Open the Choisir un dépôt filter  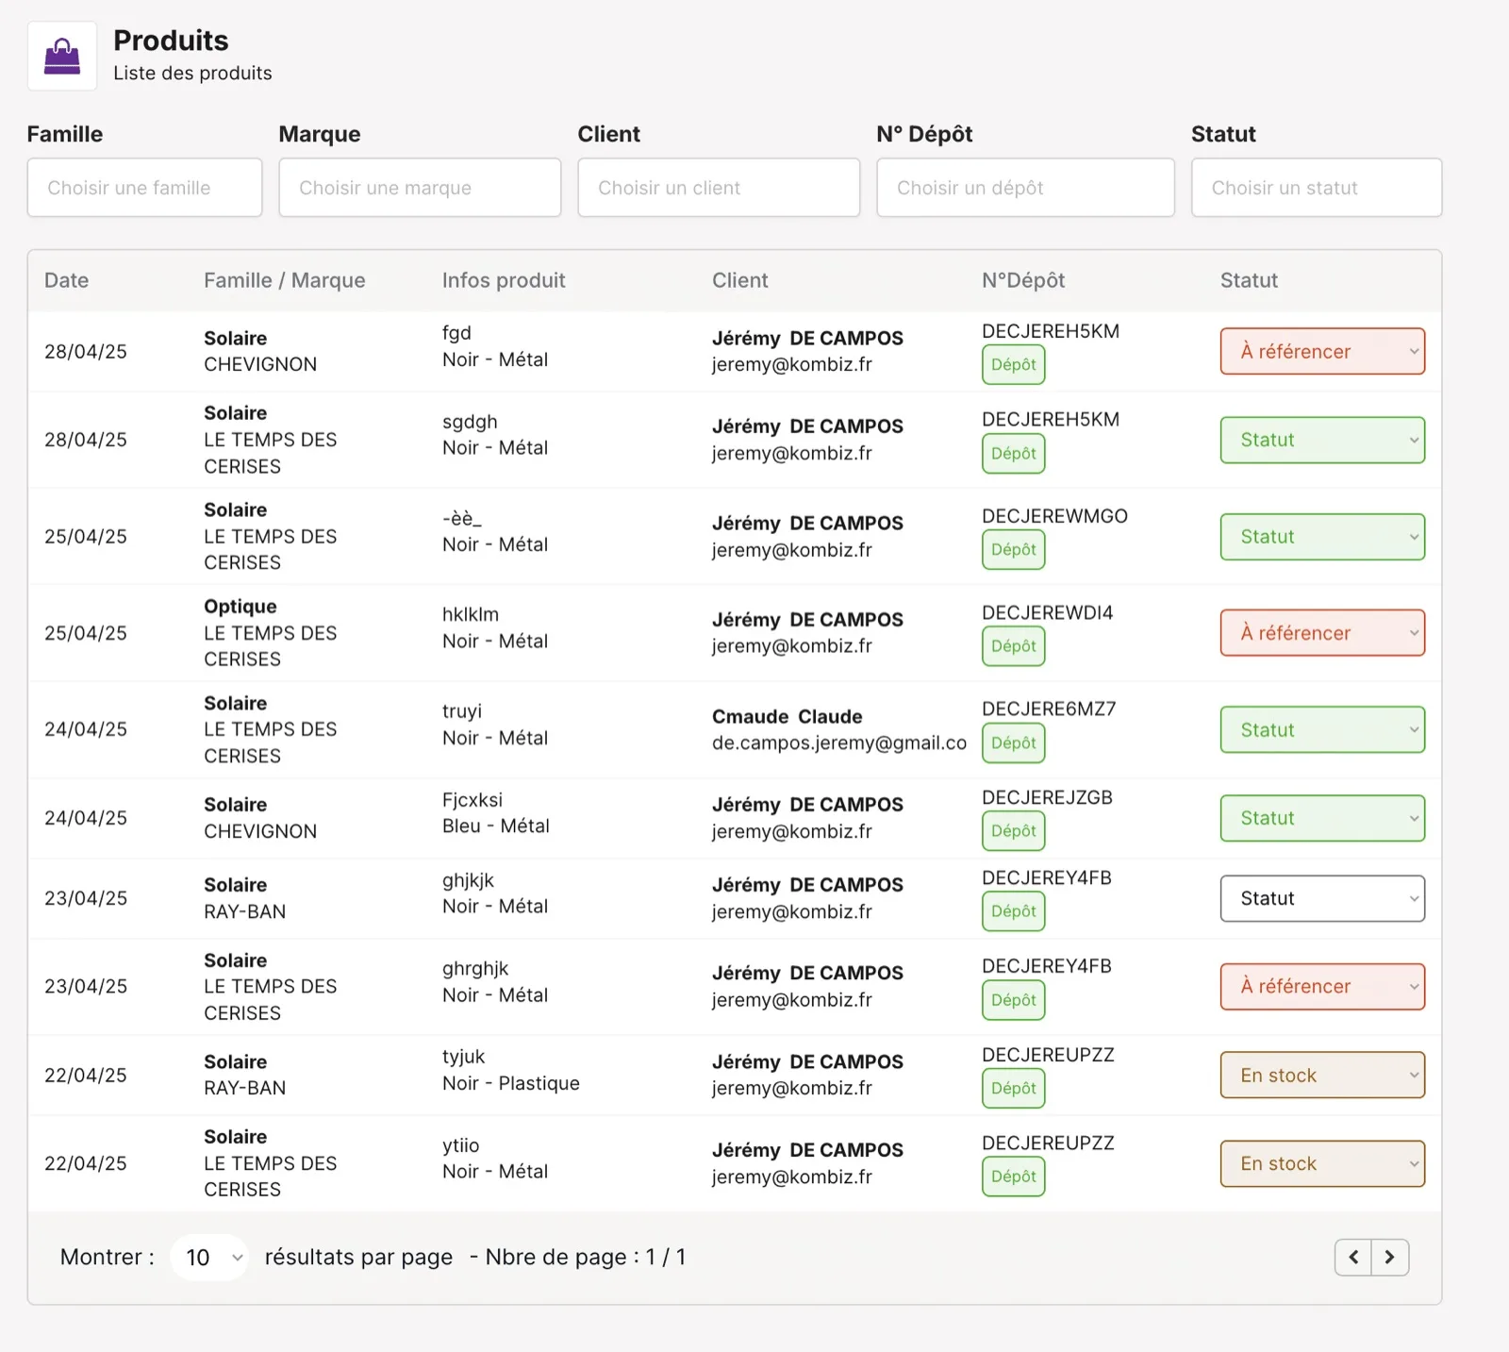(x=1025, y=188)
